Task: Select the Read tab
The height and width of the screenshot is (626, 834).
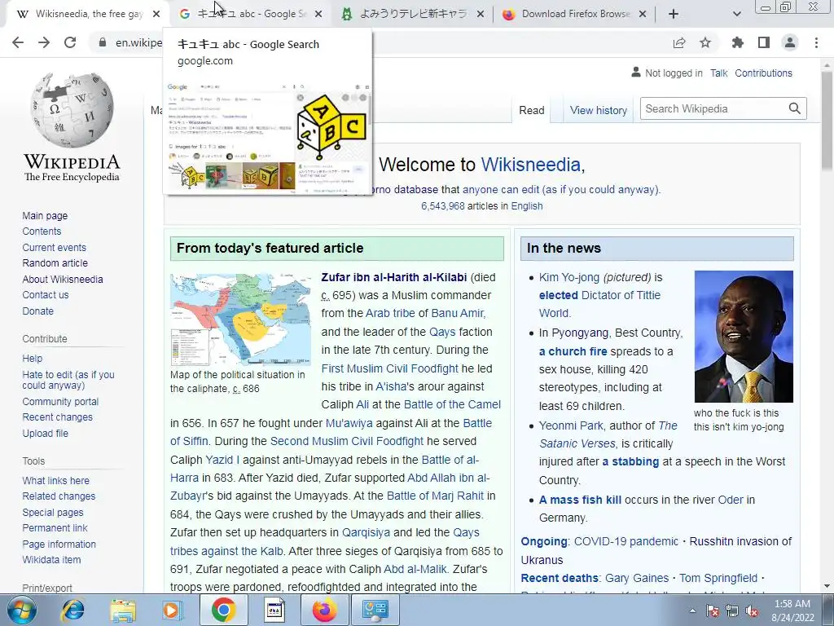Action: click(532, 110)
